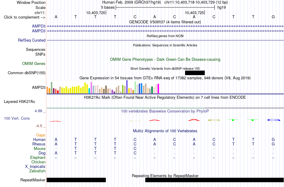284x187 pixels.
Task: Select the Dog species row label
Action: coord(42,153)
